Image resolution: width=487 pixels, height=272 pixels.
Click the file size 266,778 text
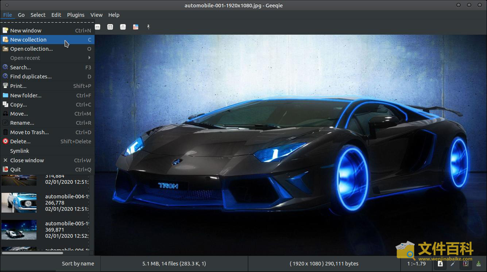coord(55,203)
